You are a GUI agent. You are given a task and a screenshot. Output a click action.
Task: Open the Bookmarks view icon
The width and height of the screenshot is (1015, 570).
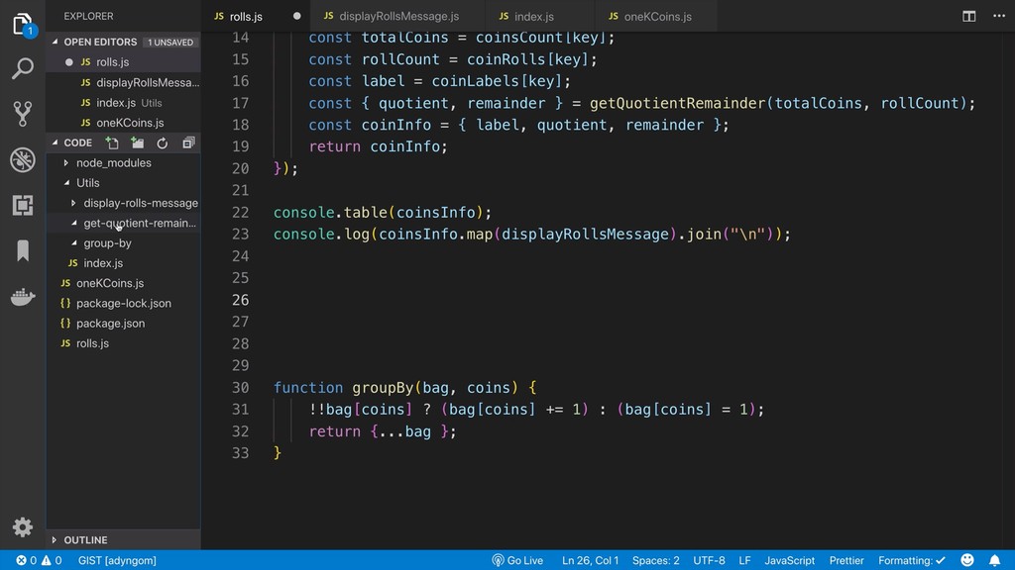click(23, 250)
